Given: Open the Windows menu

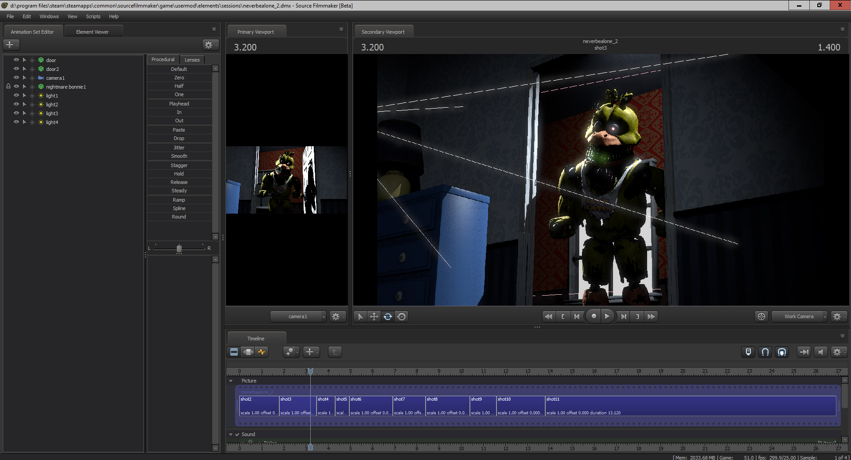Looking at the screenshot, I should [x=49, y=16].
